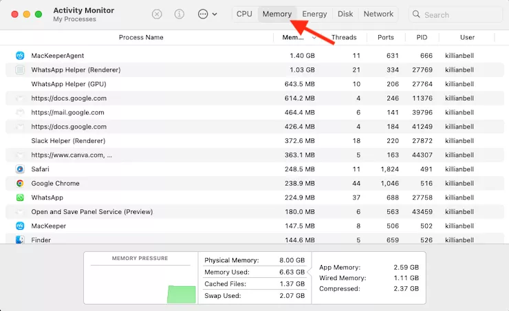Open the ellipsis options dropdown menu

point(206,14)
